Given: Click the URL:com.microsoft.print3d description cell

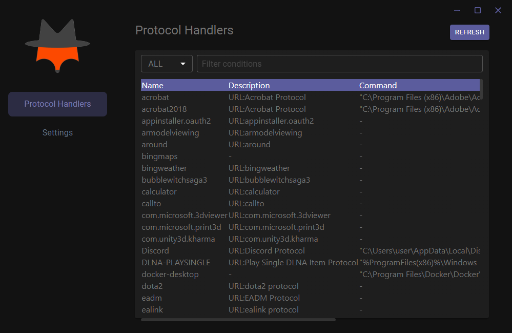Looking at the screenshot, I should [x=276, y=227].
